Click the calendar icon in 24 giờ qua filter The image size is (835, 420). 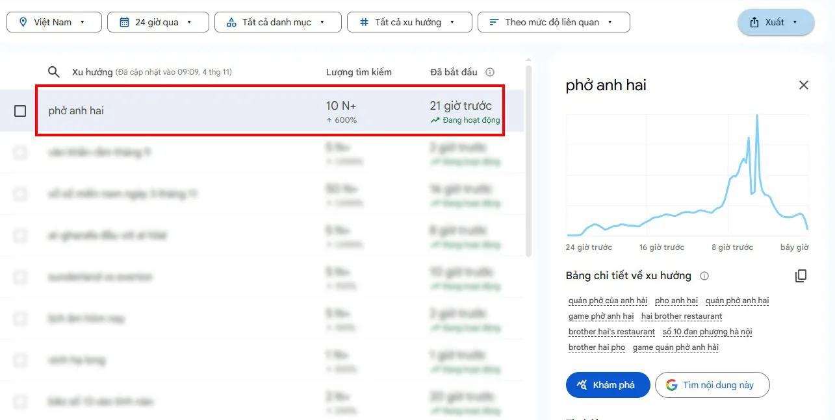point(124,22)
